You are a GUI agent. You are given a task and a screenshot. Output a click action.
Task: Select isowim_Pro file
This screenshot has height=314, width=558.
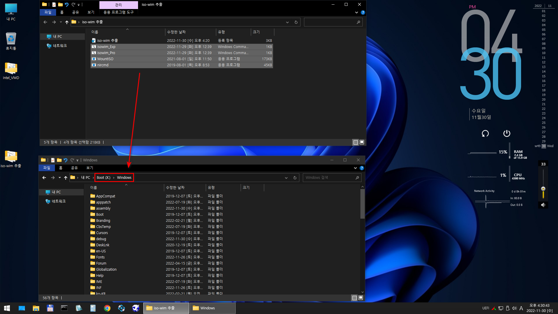[182, 53]
